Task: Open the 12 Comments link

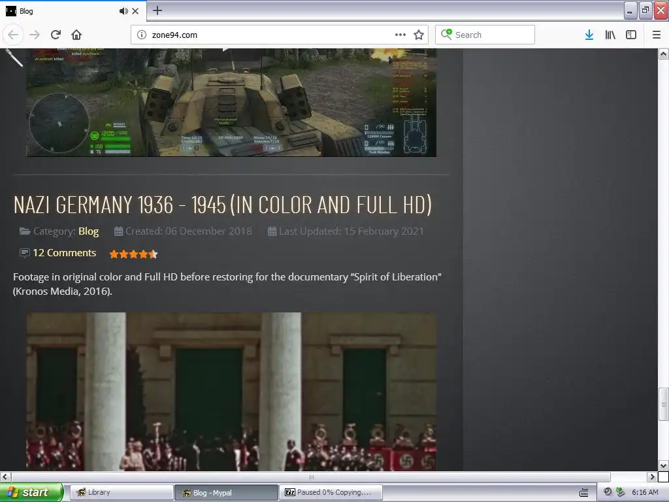Action: (65, 253)
